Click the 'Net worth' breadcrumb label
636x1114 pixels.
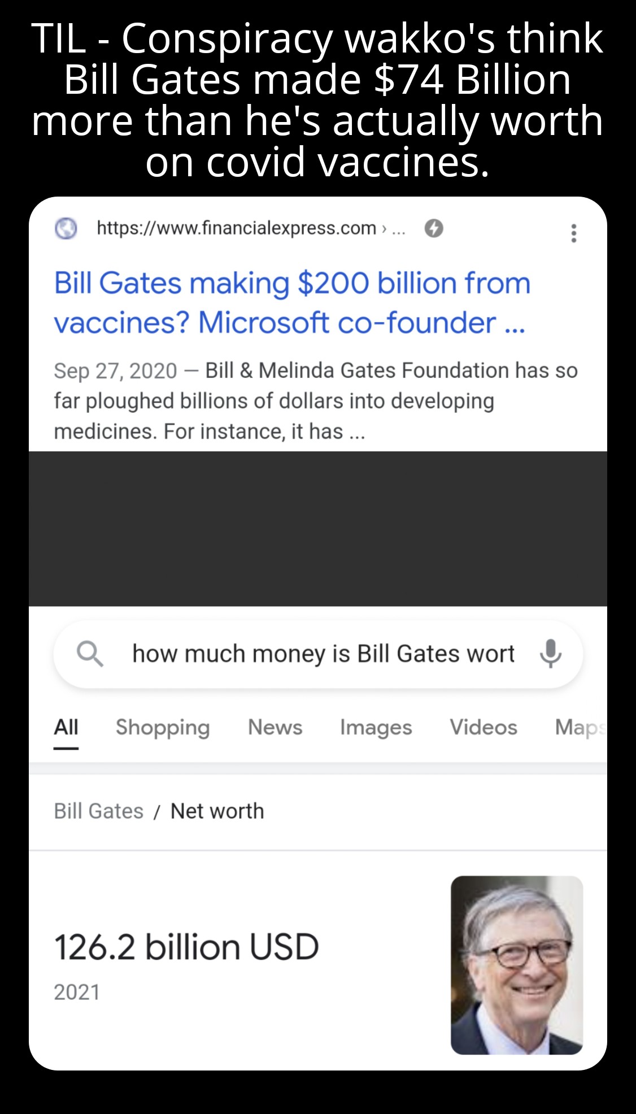coord(217,811)
